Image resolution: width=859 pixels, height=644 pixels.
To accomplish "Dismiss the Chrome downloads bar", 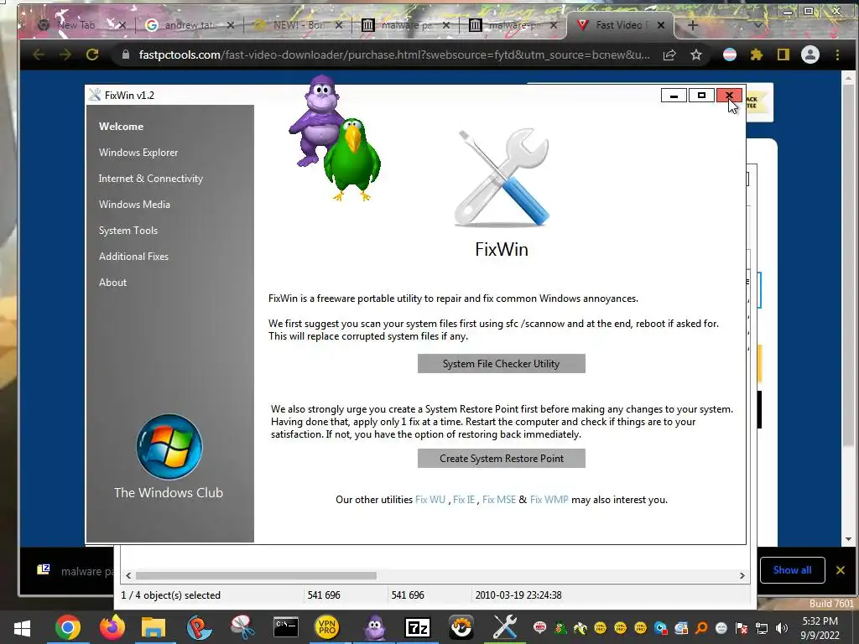I will [841, 570].
